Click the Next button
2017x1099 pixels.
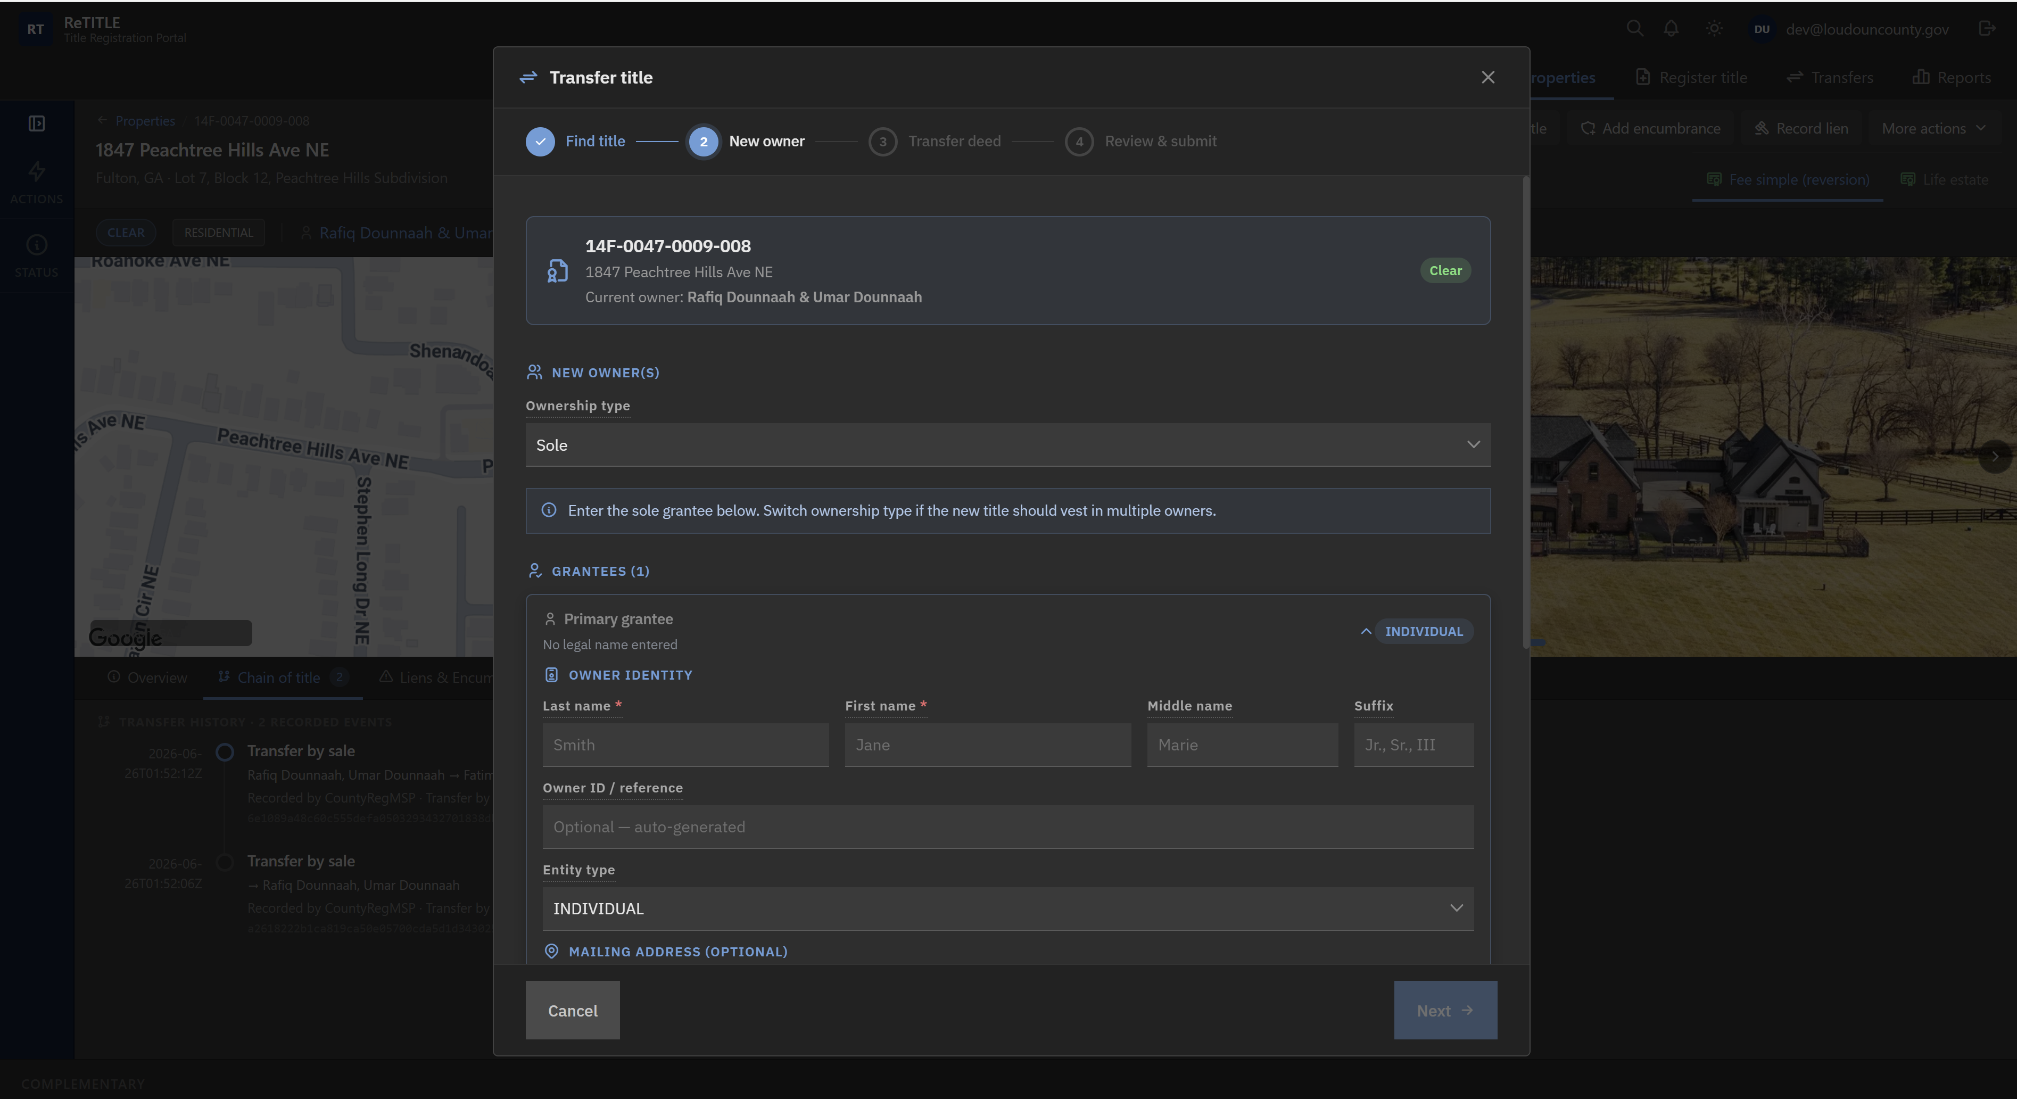1444,1011
